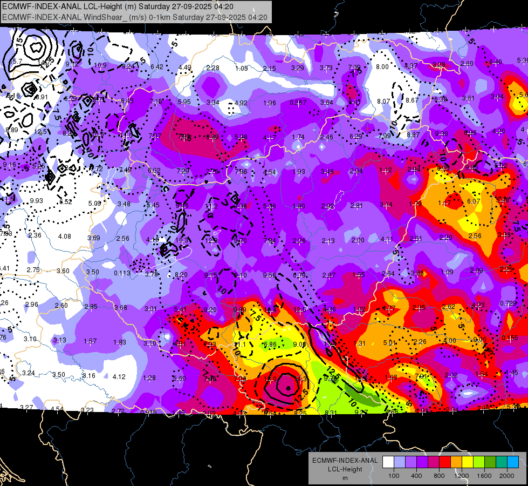The image size is (528, 486).
Task: Click the '1600' tick label in the legend
Action: [x=484, y=476]
